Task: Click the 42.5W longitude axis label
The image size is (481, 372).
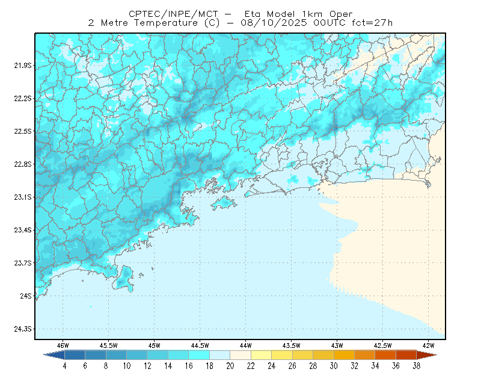Action: point(382,346)
